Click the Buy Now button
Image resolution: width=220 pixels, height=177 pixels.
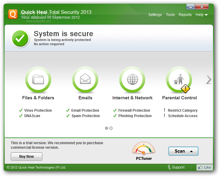[x=26, y=157]
